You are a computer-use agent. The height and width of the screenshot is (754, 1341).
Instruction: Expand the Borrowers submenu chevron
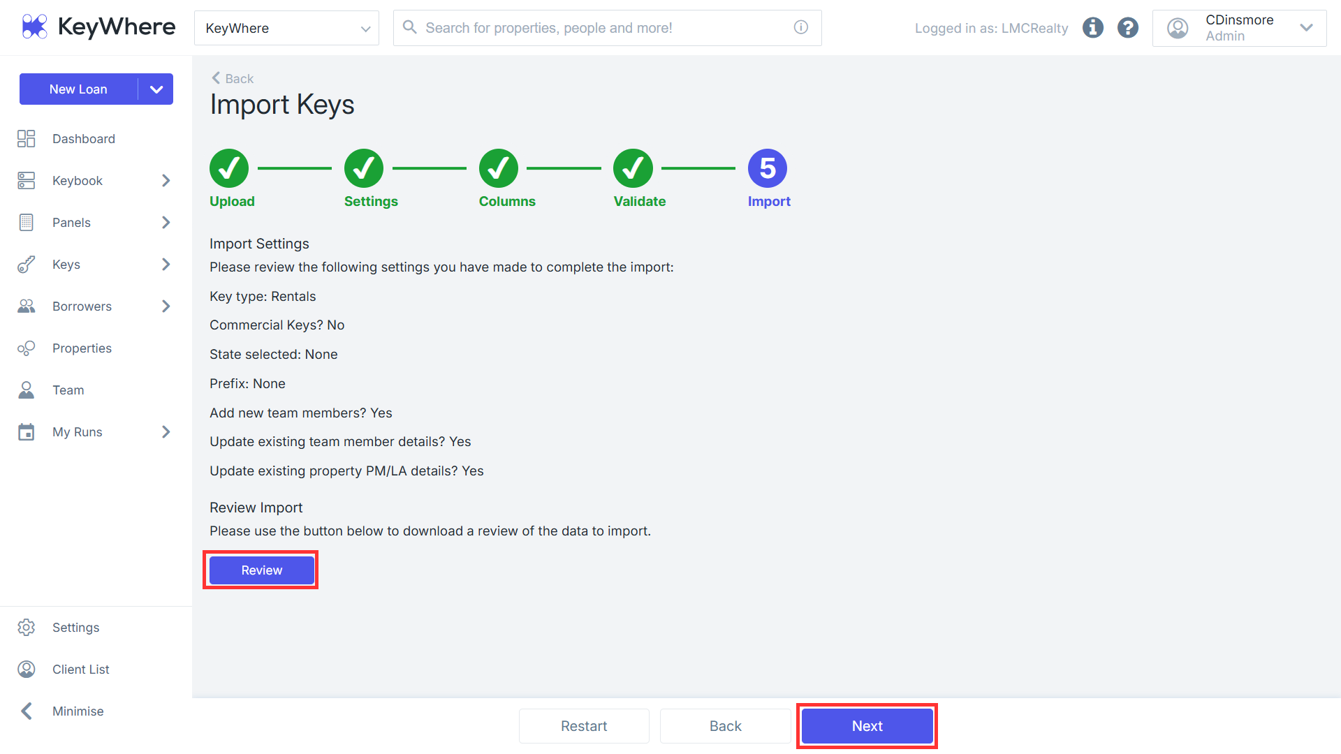click(x=166, y=306)
